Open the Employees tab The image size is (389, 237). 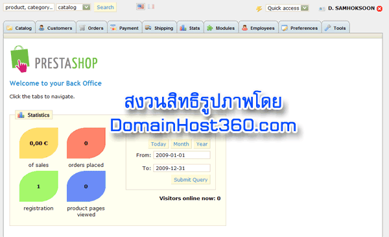coord(259,27)
